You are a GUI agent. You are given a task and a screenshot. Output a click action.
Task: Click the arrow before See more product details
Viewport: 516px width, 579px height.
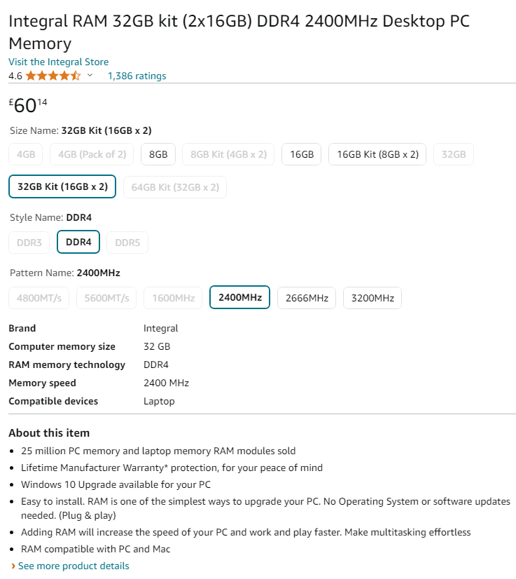[13, 566]
